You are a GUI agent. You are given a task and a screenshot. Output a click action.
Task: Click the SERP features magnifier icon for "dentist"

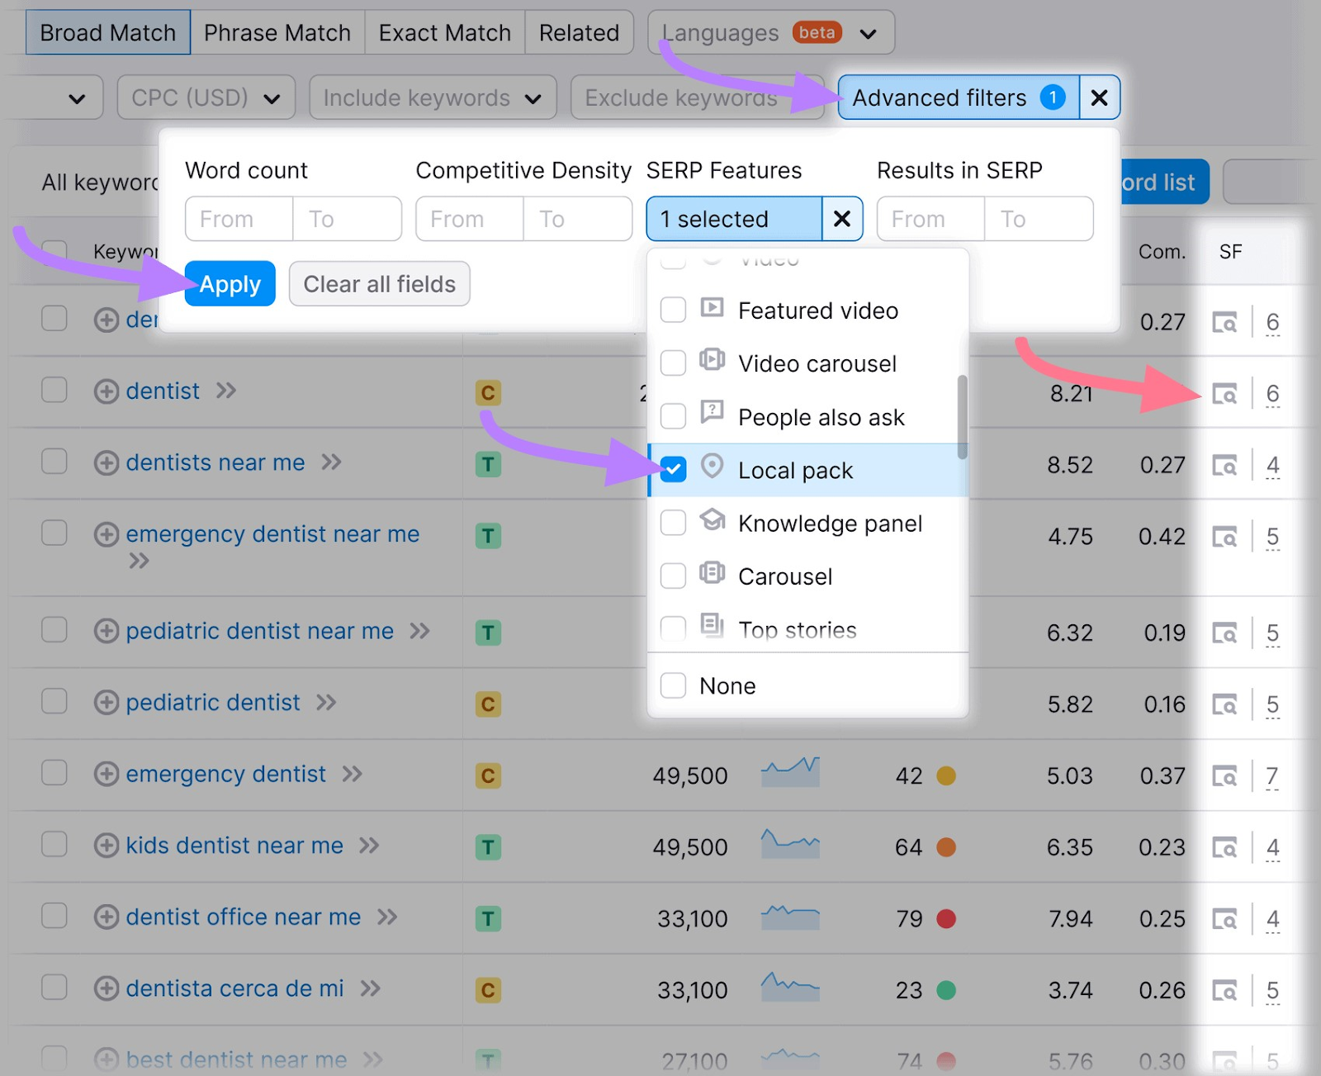1225,394
